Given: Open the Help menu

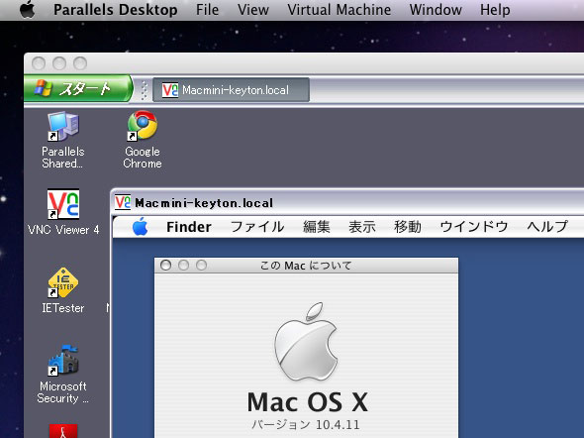Looking at the screenshot, I should 495,10.
